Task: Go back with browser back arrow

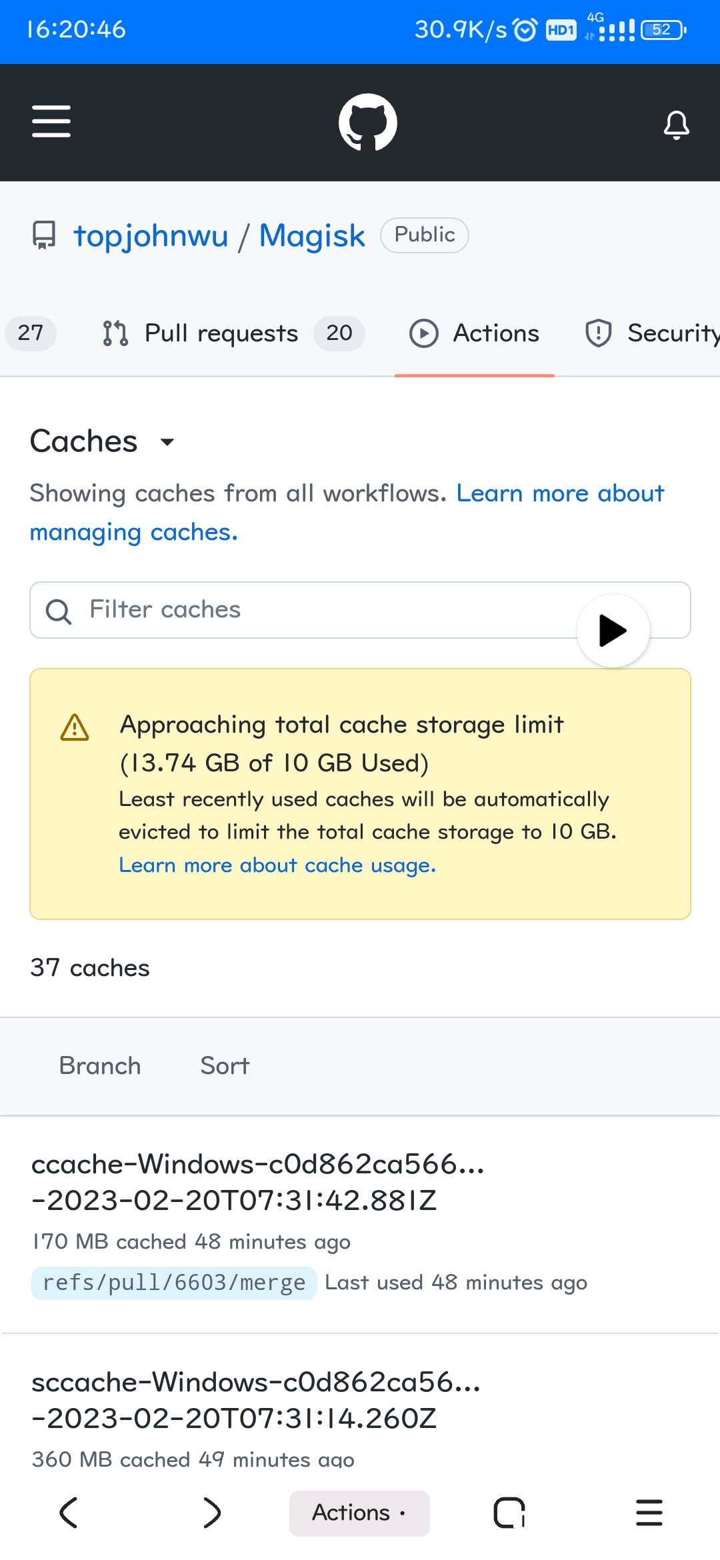Action: pyautogui.click(x=69, y=1512)
